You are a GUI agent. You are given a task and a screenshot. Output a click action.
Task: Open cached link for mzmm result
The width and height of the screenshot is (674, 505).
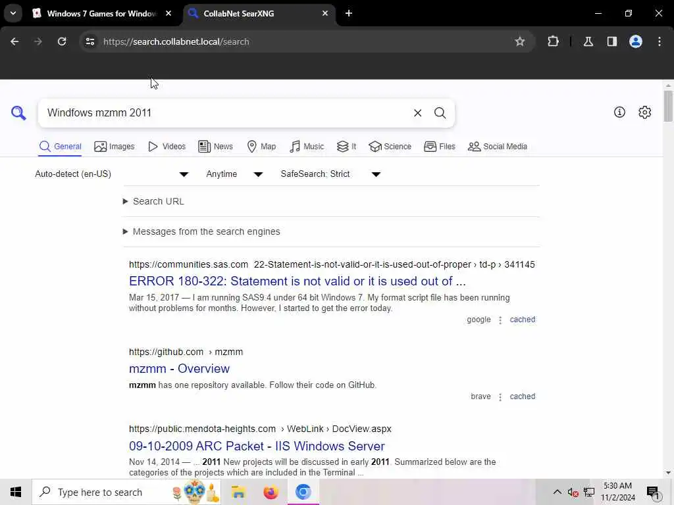(522, 397)
